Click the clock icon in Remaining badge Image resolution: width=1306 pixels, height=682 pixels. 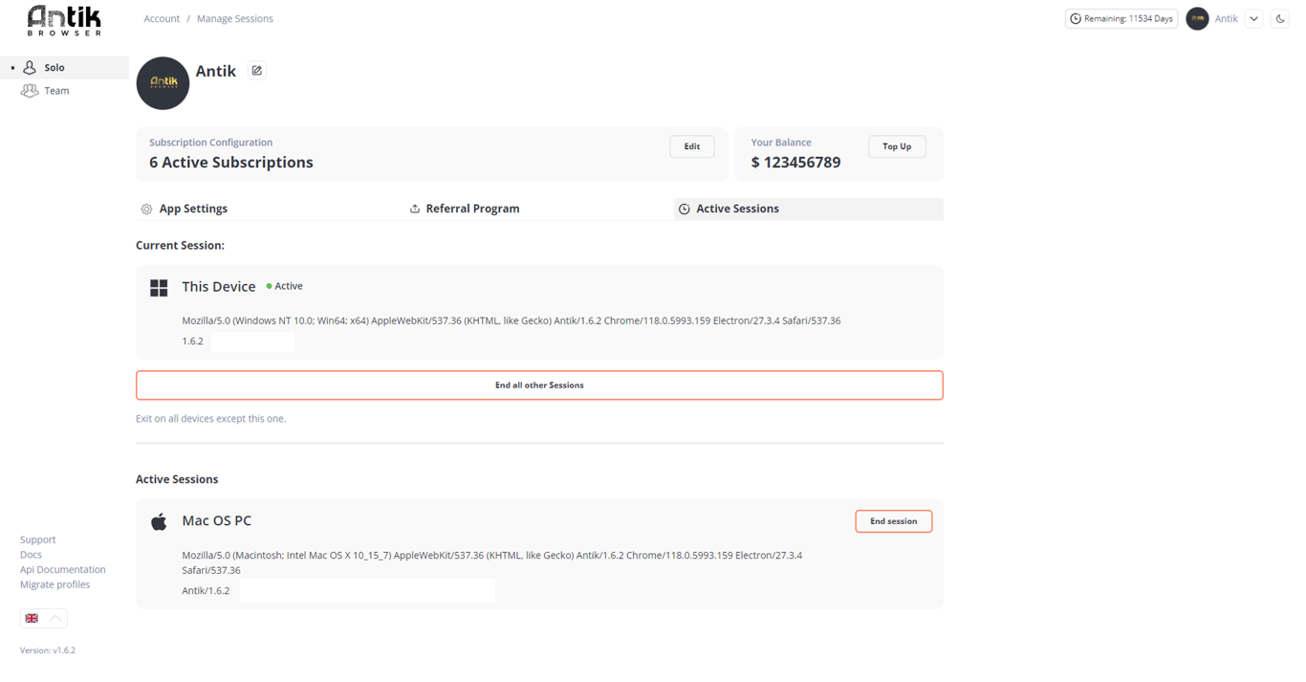(1076, 18)
